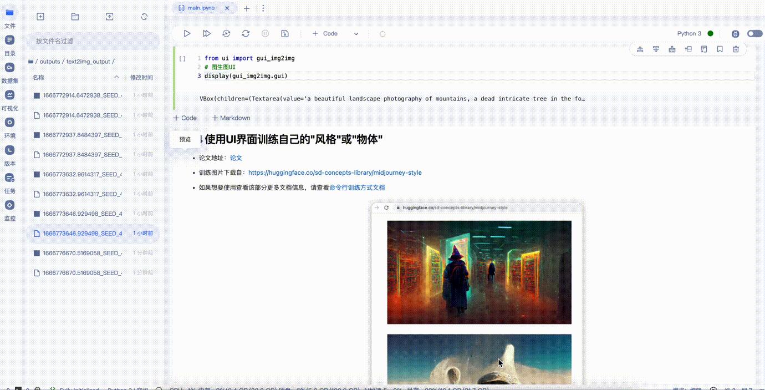Click the move cell up icon in cell toolbar
Screen dimensions: 765x390
point(640,49)
